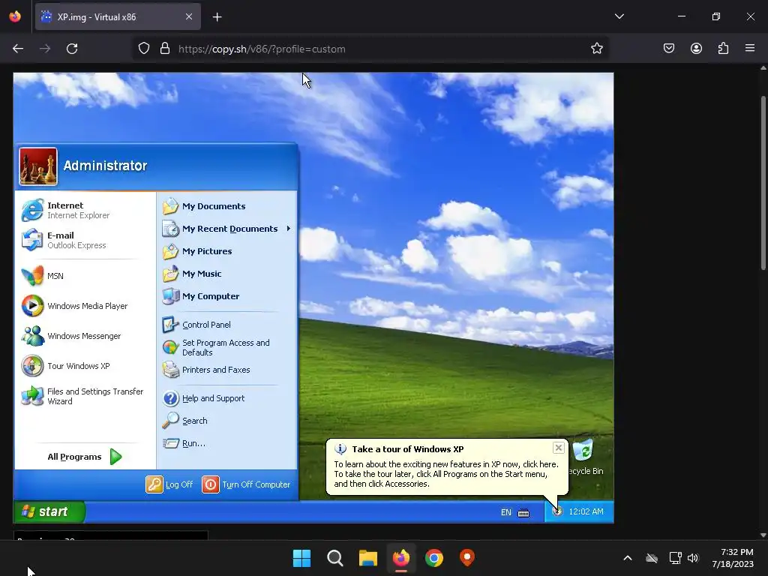The image size is (768, 576).
Task: Open Search from Start menu
Action: 184,421
